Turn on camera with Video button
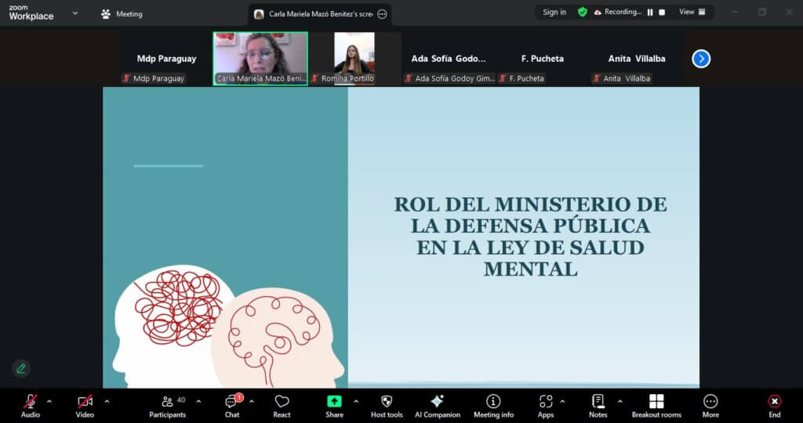 pyautogui.click(x=85, y=405)
